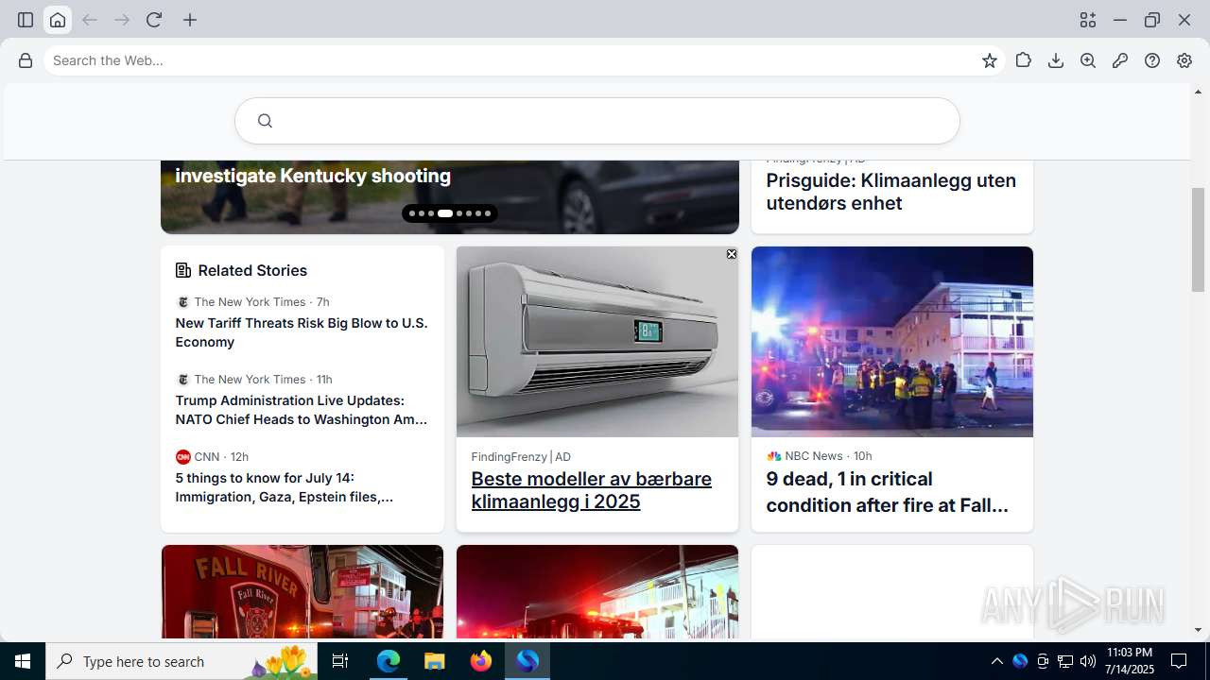Open the help question mark icon
This screenshot has height=680, width=1210.
click(1152, 60)
